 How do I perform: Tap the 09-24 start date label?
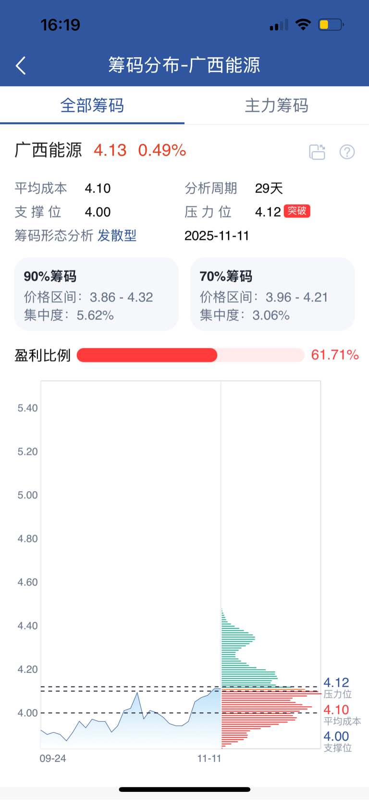[x=53, y=758]
